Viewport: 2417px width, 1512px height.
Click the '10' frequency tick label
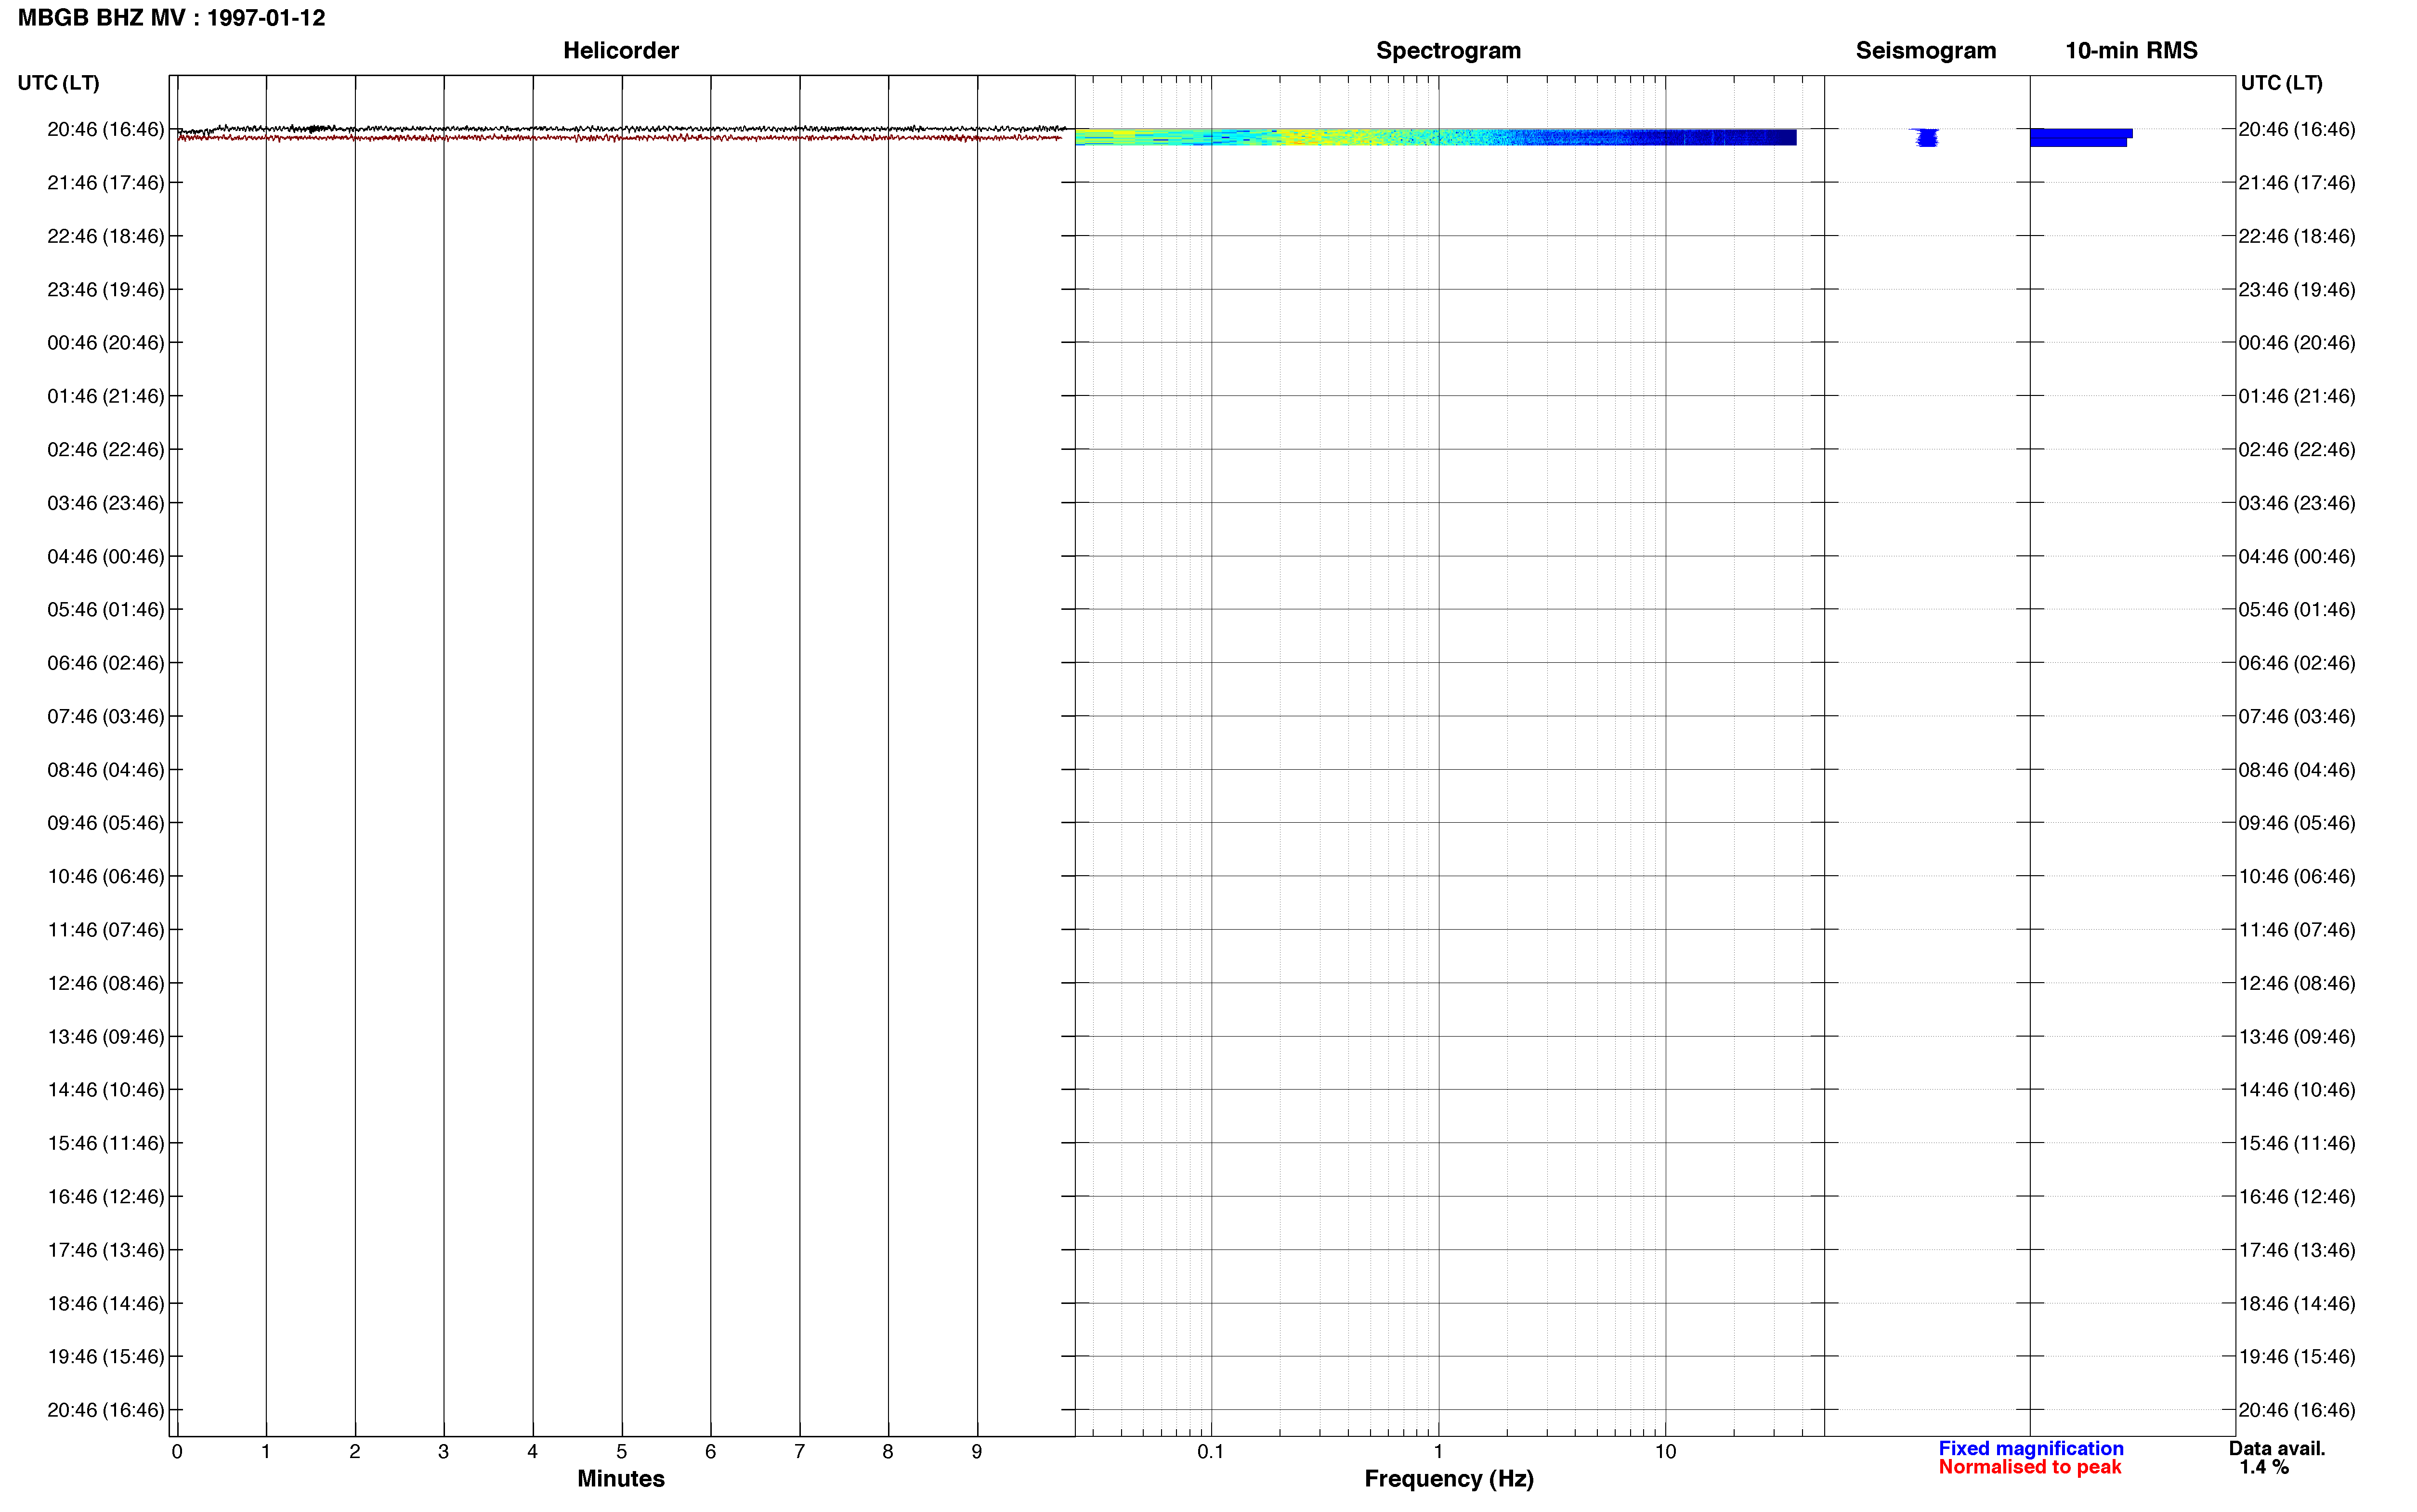pyautogui.click(x=1665, y=1452)
